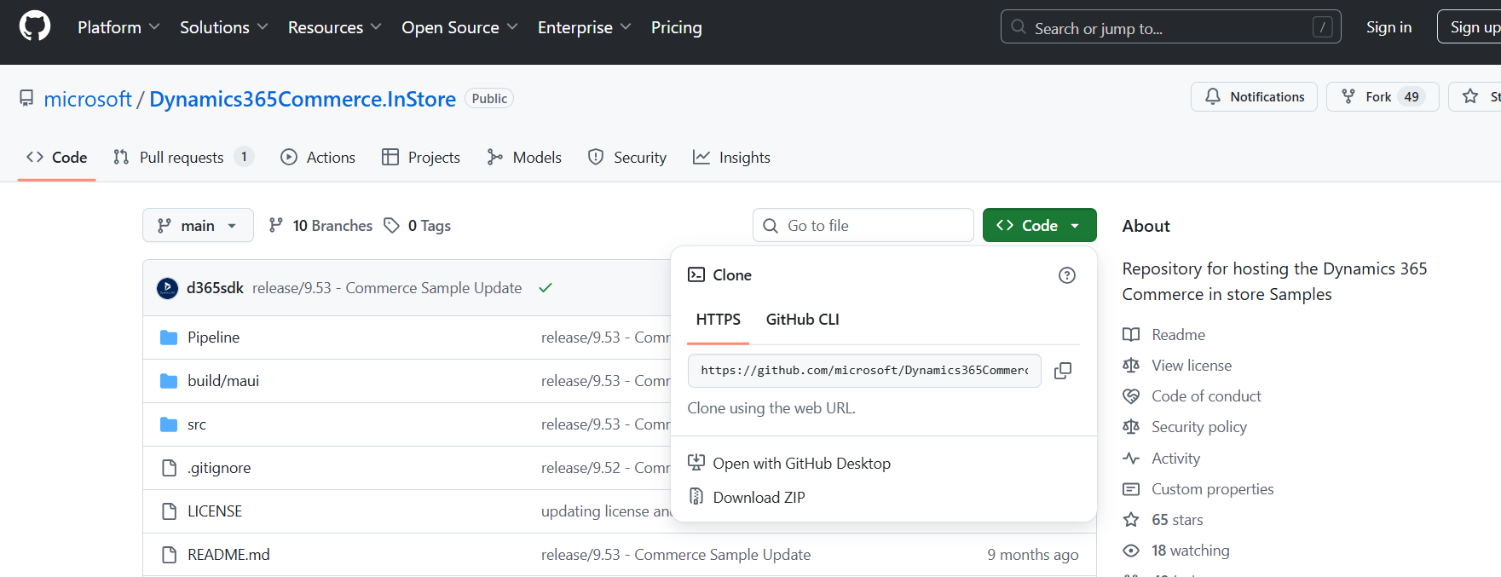Screen dimensions: 1501x577
Task: Copy the clone URL to clipboard
Action: point(1062,371)
